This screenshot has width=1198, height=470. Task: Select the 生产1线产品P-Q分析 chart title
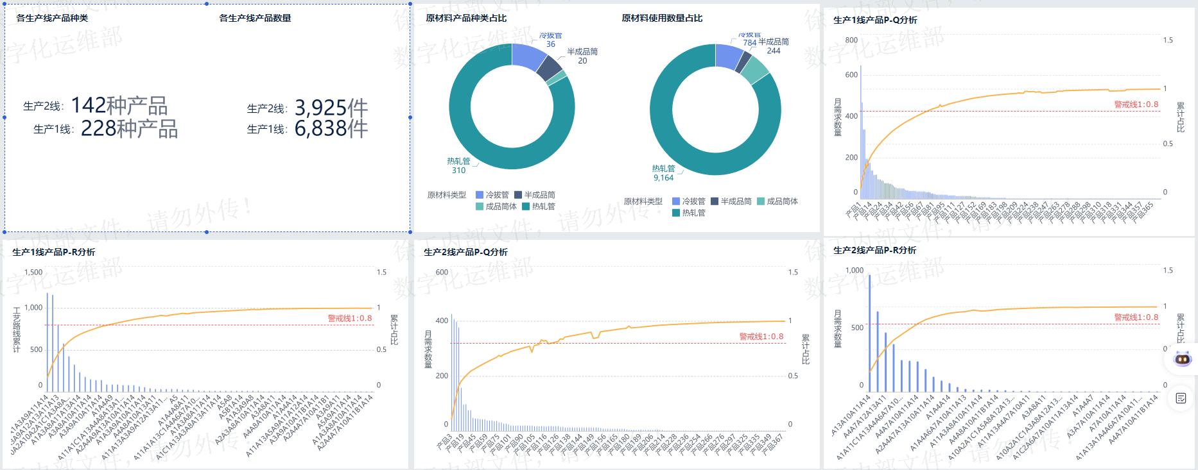(875, 20)
